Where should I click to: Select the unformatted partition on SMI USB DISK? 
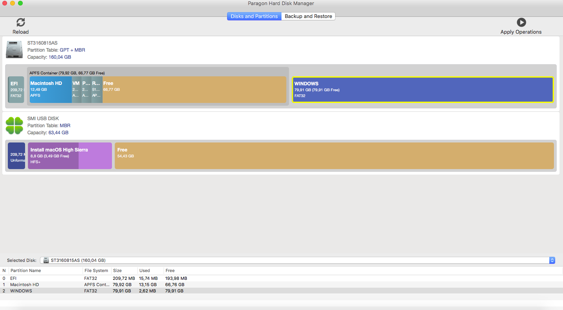pyautogui.click(x=16, y=156)
